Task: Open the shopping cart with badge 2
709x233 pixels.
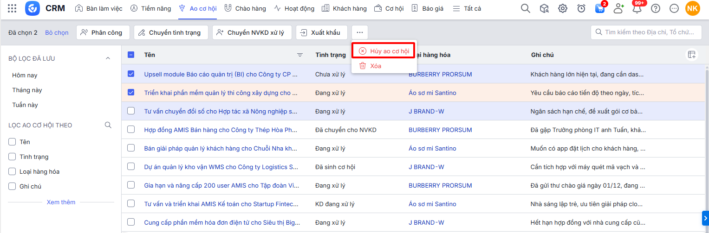Action: [599, 8]
